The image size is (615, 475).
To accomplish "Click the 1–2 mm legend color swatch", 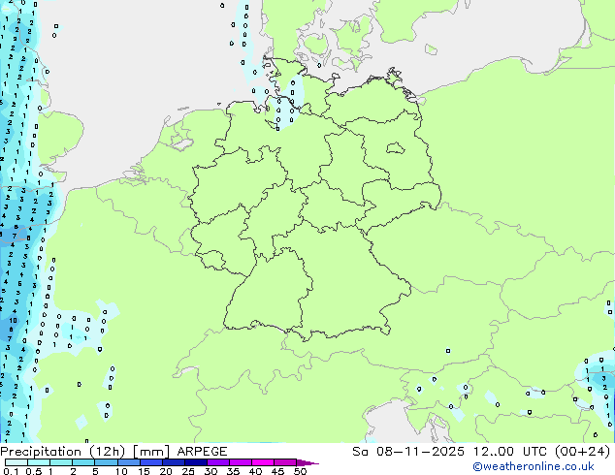I will pyautogui.click(x=61, y=462).
